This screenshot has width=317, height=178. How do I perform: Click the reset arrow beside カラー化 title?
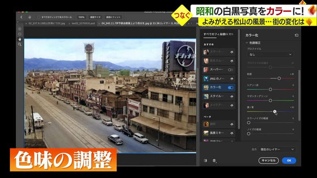pyautogui.click(x=296, y=35)
